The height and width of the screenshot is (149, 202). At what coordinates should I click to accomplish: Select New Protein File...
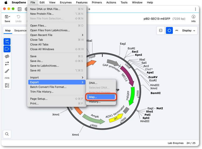pyautogui.click(x=57, y=14)
